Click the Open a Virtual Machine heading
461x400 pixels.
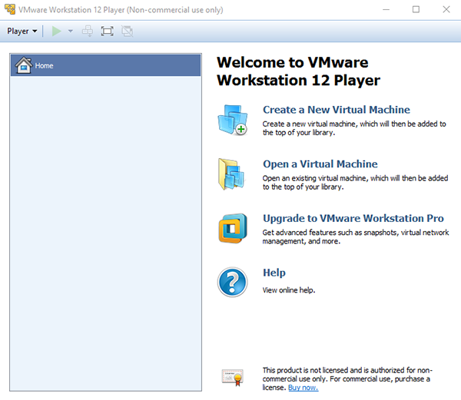tap(320, 164)
